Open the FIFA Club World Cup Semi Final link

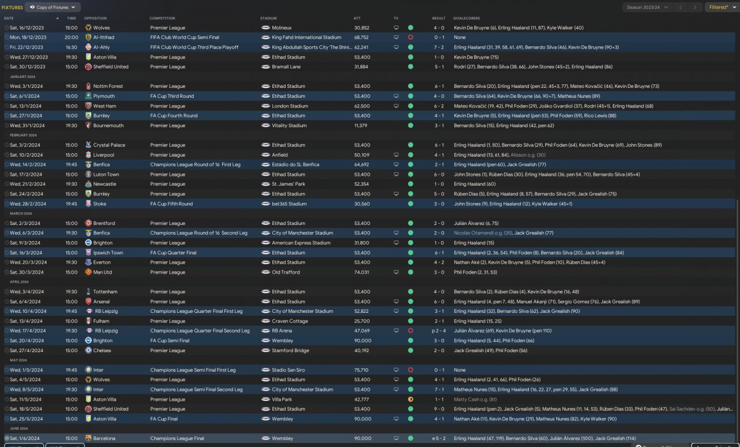[x=184, y=37]
